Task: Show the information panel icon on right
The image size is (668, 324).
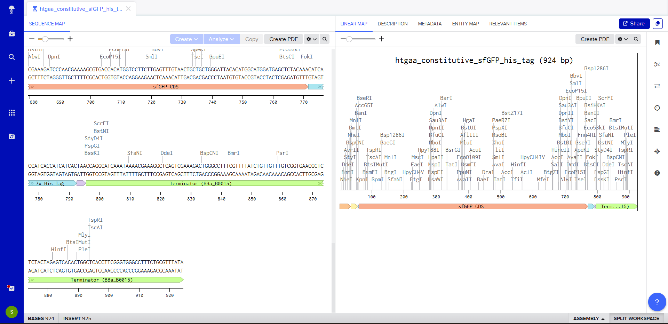Action: [x=657, y=173]
